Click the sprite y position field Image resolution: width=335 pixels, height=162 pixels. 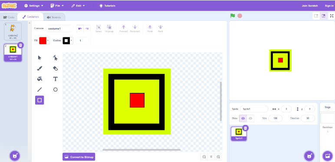point(309,109)
